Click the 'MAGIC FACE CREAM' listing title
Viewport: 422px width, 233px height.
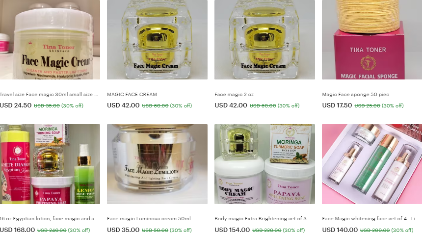(x=132, y=95)
